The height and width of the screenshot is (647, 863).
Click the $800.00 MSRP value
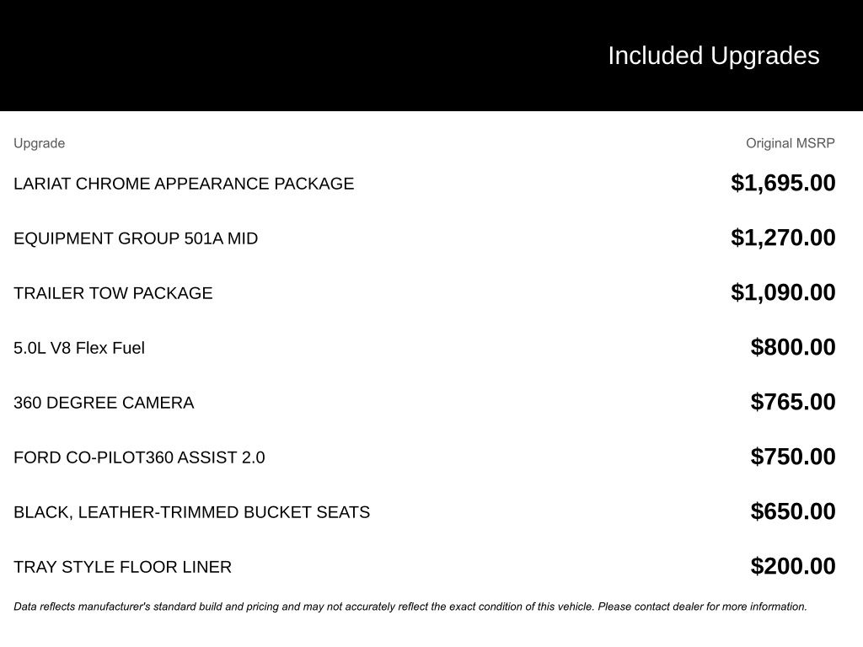coord(793,347)
